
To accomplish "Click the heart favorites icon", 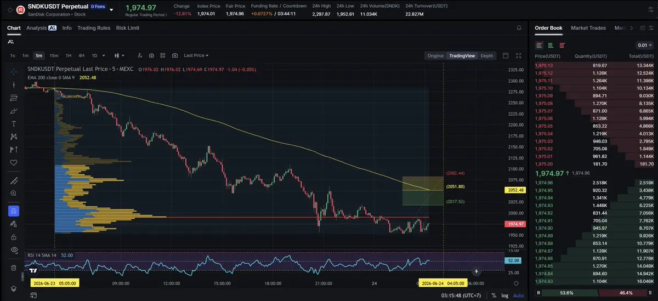I will (x=14, y=162).
